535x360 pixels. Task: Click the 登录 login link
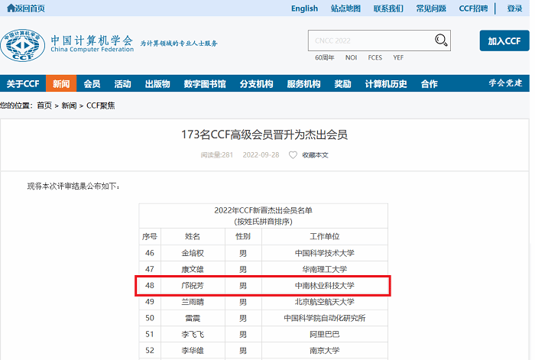(x=514, y=8)
